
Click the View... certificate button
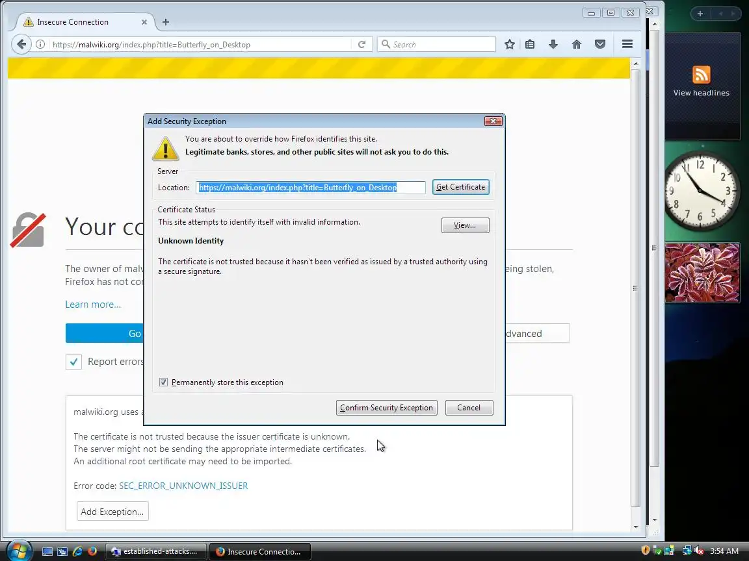pyautogui.click(x=465, y=225)
